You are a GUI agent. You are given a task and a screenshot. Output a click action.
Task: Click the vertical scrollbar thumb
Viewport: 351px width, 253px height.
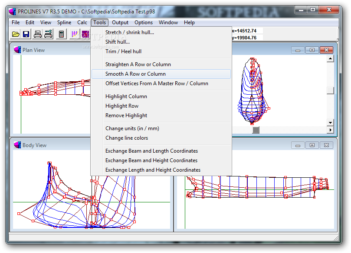tap(331, 90)
